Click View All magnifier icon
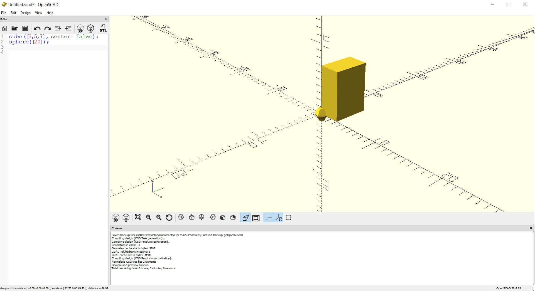 click(138, 217)
